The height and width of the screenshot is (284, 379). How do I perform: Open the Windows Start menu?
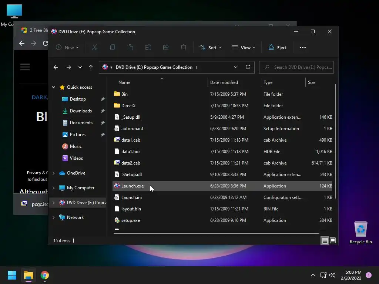12,275
